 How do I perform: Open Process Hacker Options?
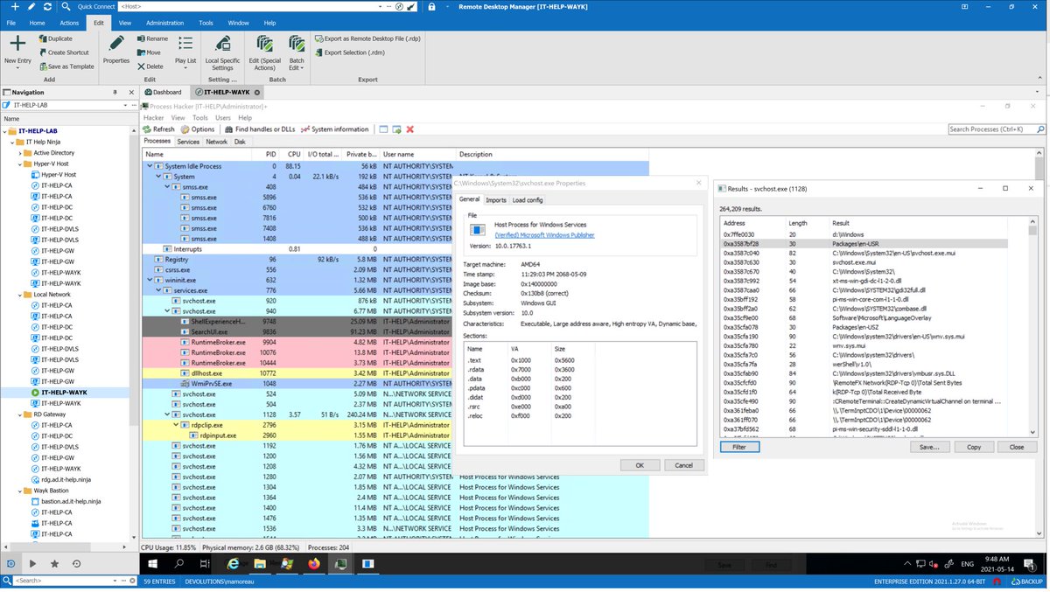click(197, 129)
